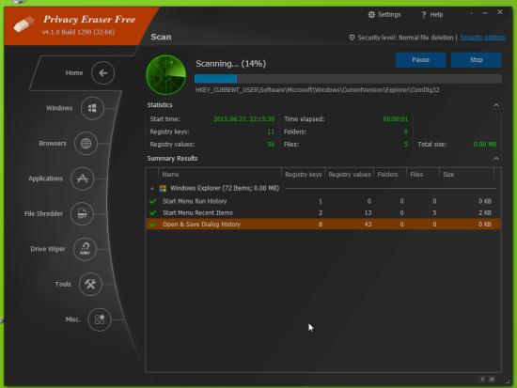The image size is (517, 388).
Task: Click the Home back-arrow icon
Action: coord(102,73)
